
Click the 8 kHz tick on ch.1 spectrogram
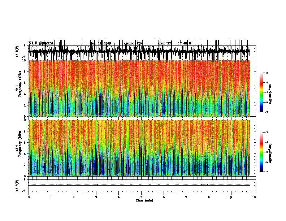click(x=25, y=71)
